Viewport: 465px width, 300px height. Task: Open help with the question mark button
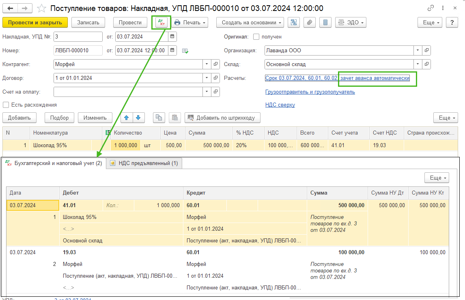point(452,23)
